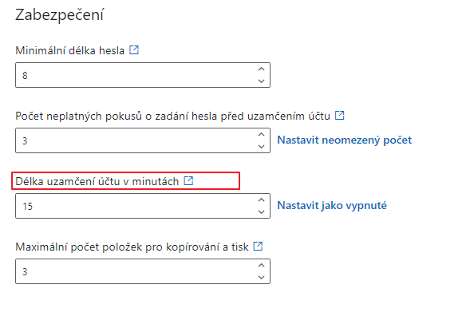
Task: Decrease the minimum password length value
Action: pos(262,81)
